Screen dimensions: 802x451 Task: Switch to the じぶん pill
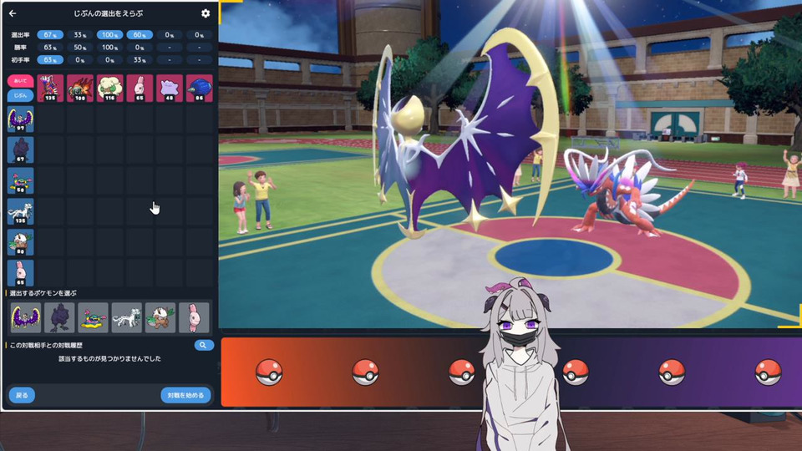20,95
